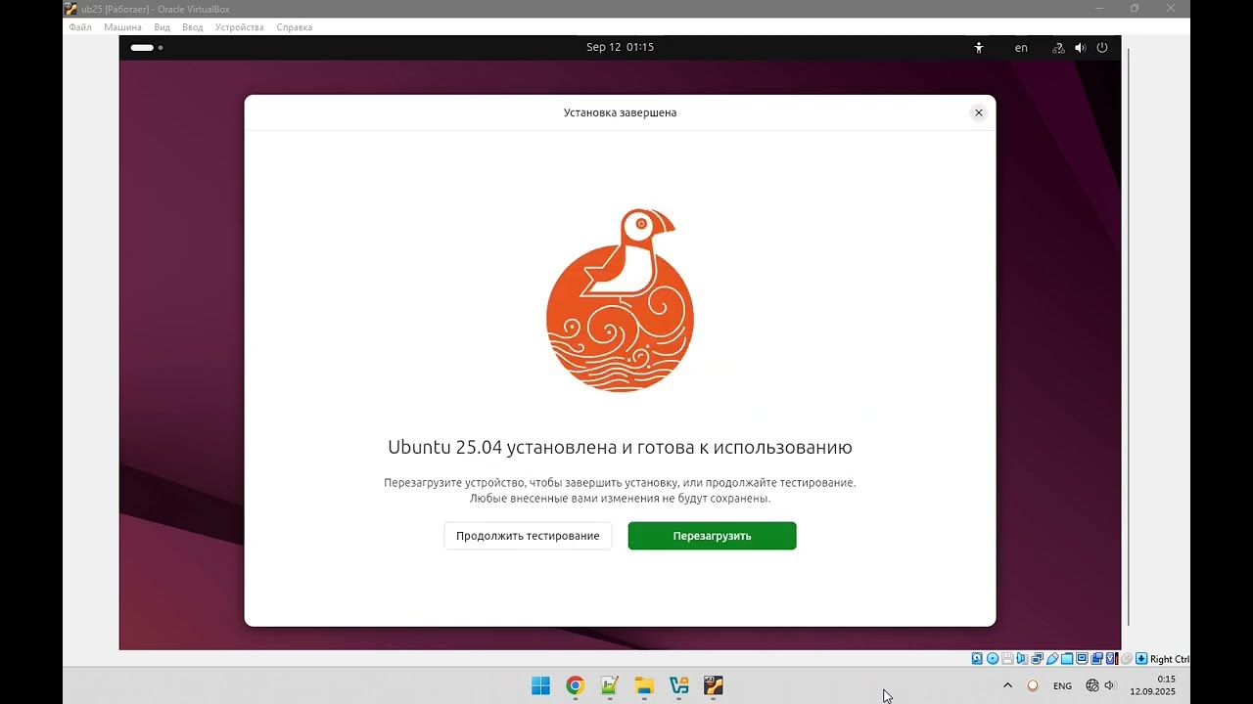Open the VirtualBox VM taskbar icon

(x=713, y=685)
